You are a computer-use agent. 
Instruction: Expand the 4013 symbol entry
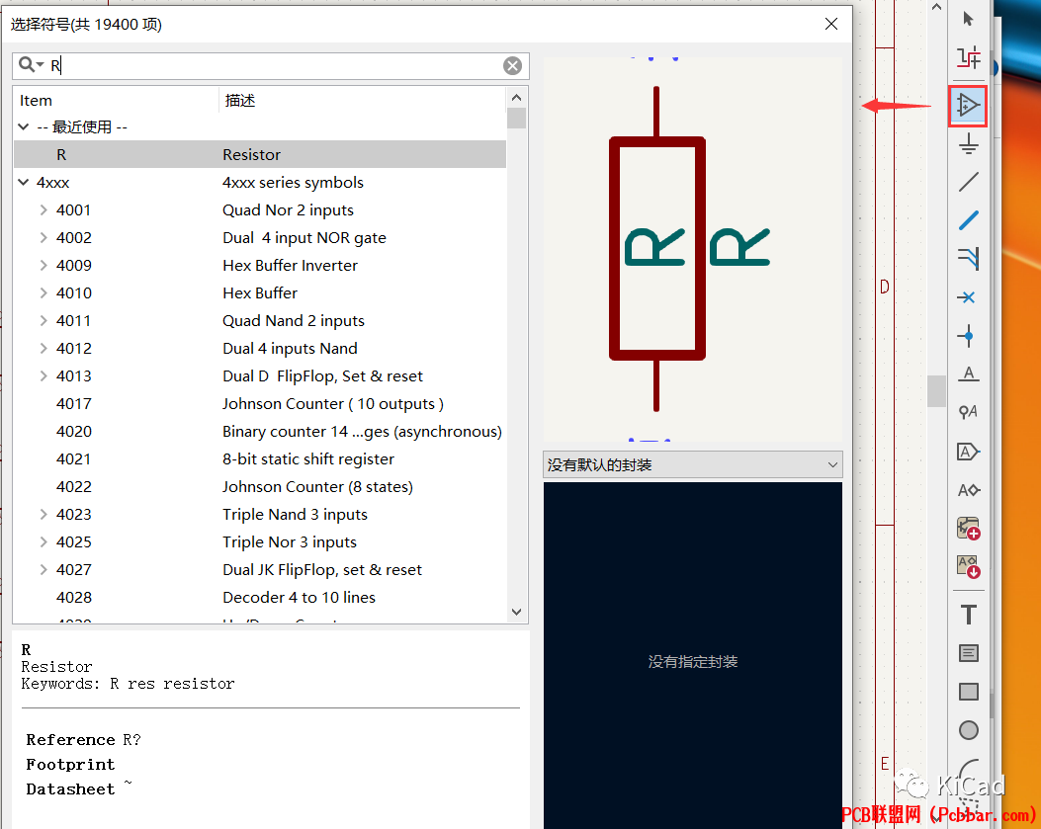point(43,375)
